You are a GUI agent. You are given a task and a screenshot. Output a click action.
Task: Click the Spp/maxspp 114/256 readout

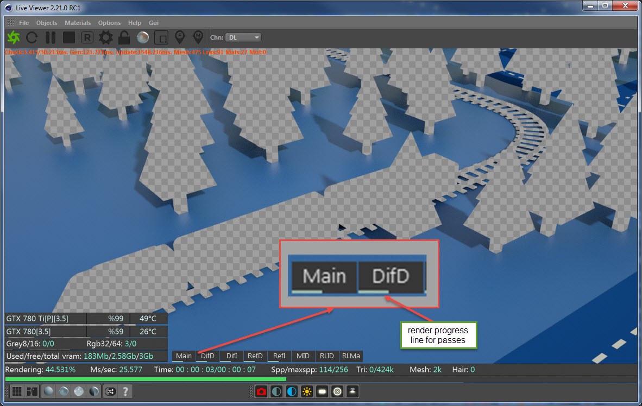coord(310,370)
